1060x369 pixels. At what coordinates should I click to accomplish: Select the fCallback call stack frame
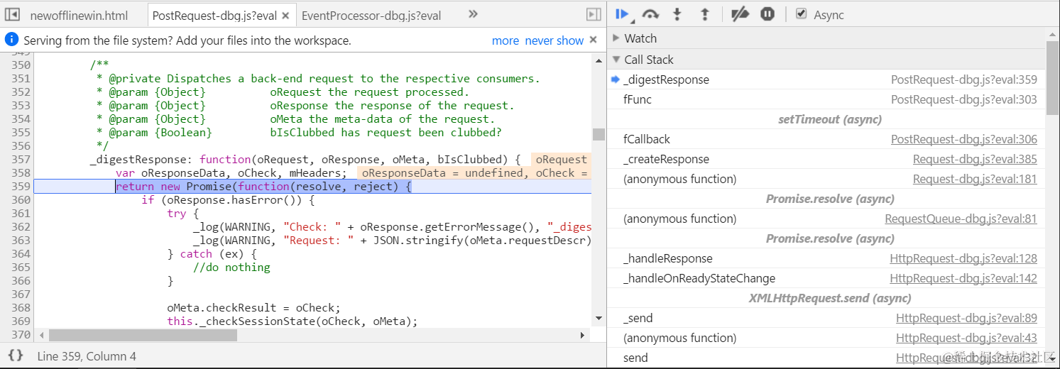(x=827, y=139)
